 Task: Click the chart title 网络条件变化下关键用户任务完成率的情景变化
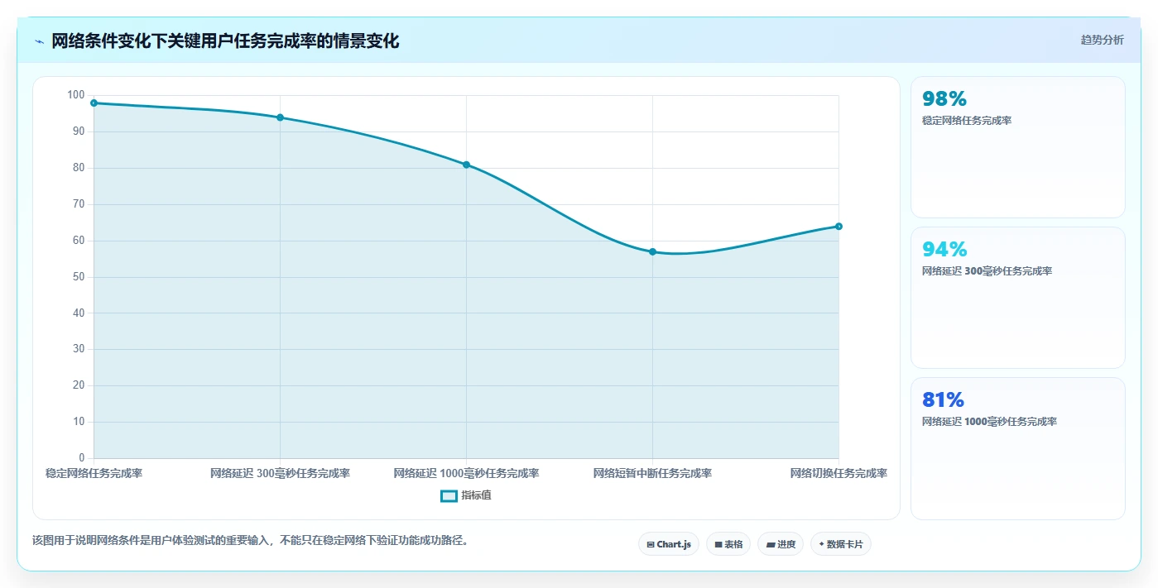point(225,41)
